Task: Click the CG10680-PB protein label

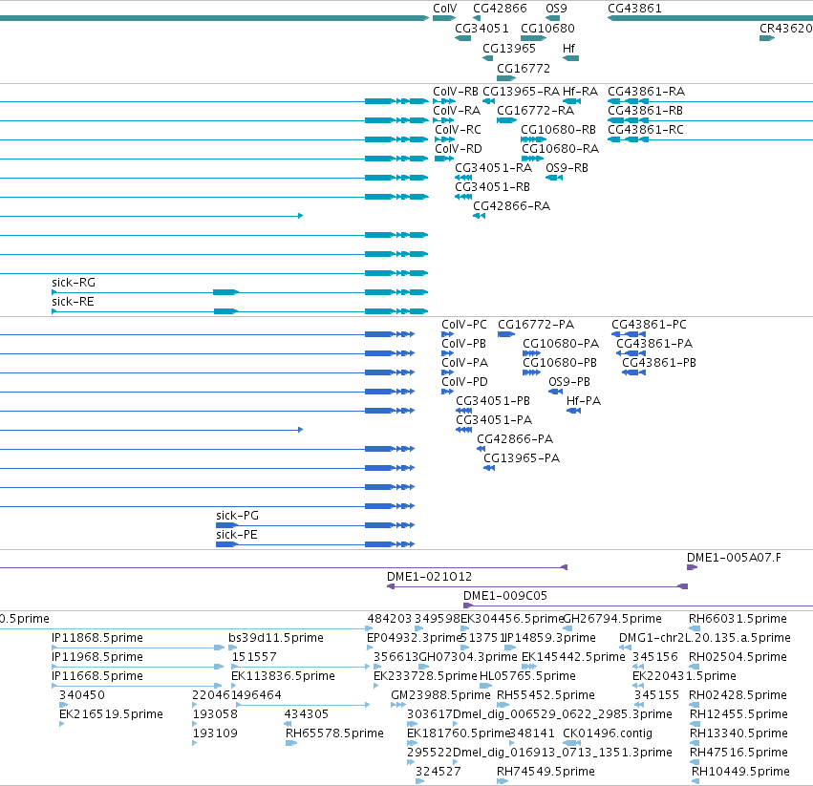Action: [560, 364]
